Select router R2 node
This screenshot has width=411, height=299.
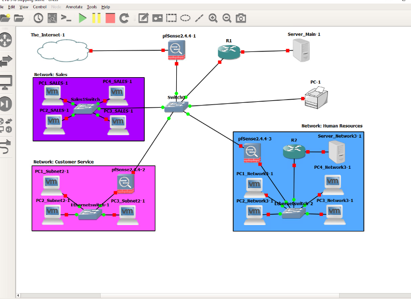coord(294,152)
